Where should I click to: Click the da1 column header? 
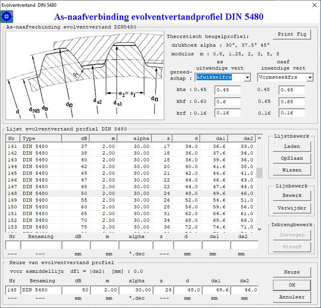click(214, 139)
